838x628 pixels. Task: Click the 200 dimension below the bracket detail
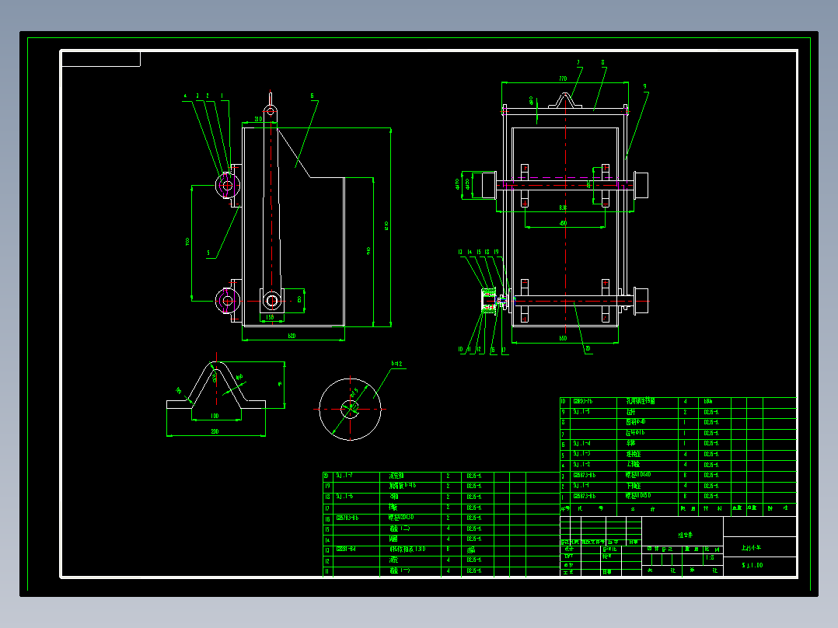pos(215,431)
